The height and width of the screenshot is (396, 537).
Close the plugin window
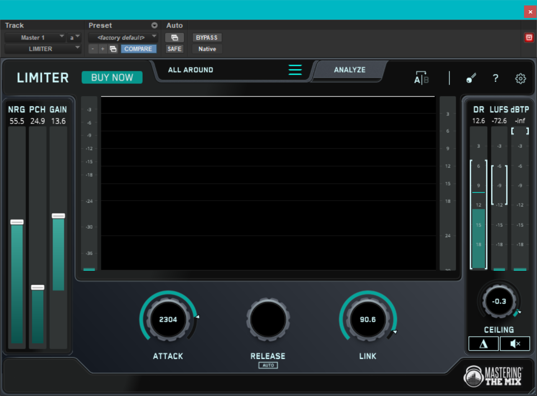tap(530, 12)
